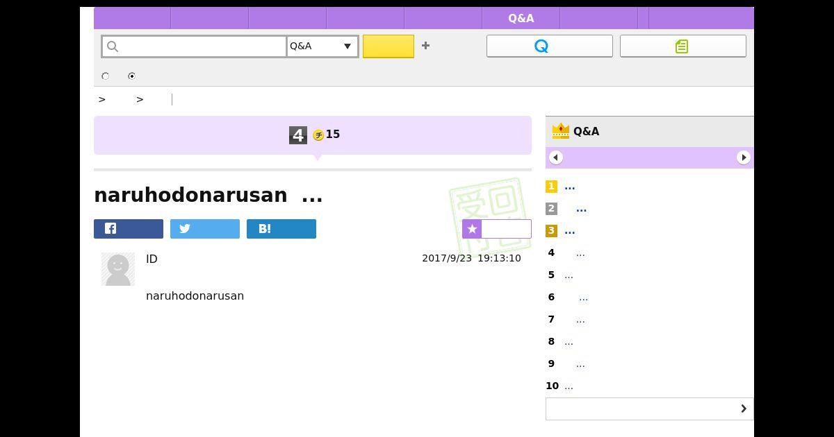The image size is (834, 437).
Task: Open rank 10 ranking link
Action: coord(569,386)
